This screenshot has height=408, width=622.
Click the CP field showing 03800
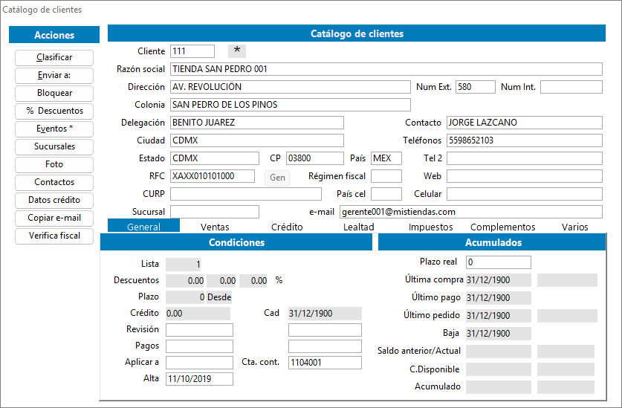pyautogui.click(x=314, y=158)
